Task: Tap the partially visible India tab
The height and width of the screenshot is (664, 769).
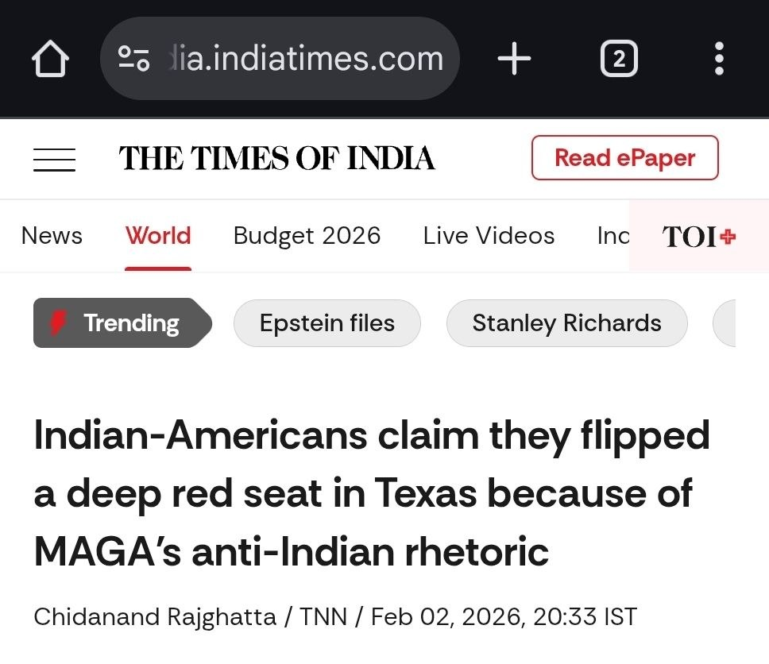Action: [x=612, y=236]
